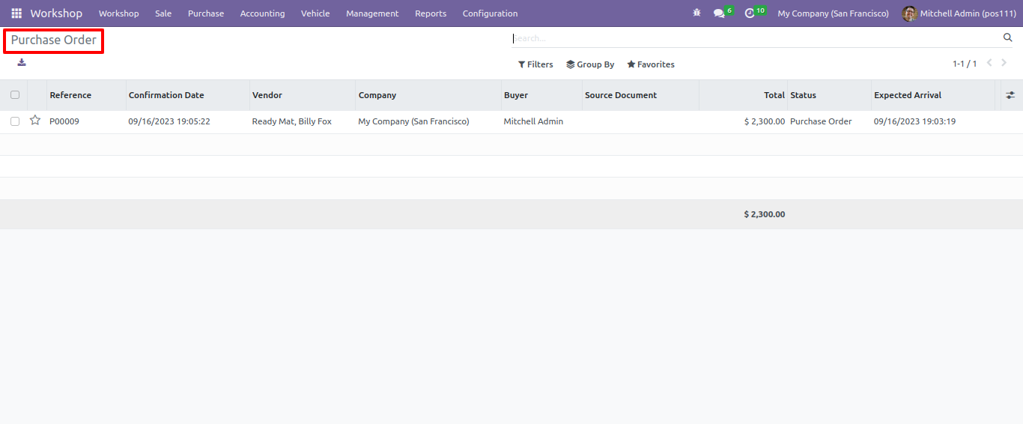This screenshot has height=424, width=1023.
Task: Click the export download icon
Action: [x=22, y=62]
